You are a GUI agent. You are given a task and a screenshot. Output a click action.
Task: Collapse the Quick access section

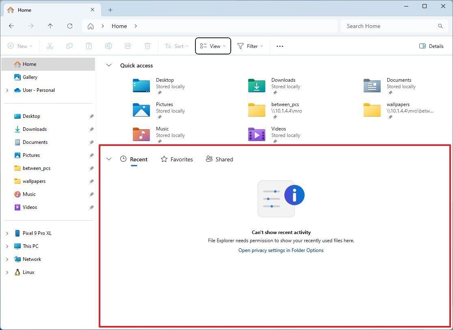[108, 65]
